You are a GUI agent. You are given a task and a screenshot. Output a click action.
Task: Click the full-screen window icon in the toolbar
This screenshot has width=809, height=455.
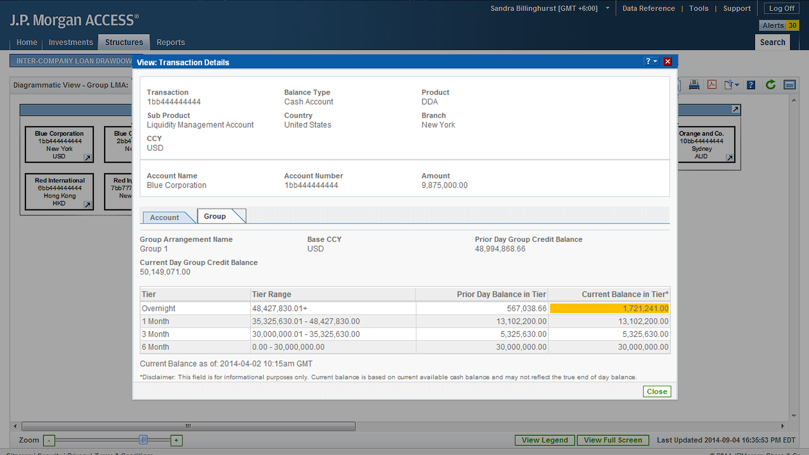pyautogui.click(x=790, y=85)
